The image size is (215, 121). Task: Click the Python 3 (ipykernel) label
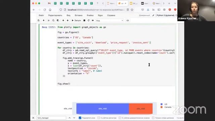[166, 15]
